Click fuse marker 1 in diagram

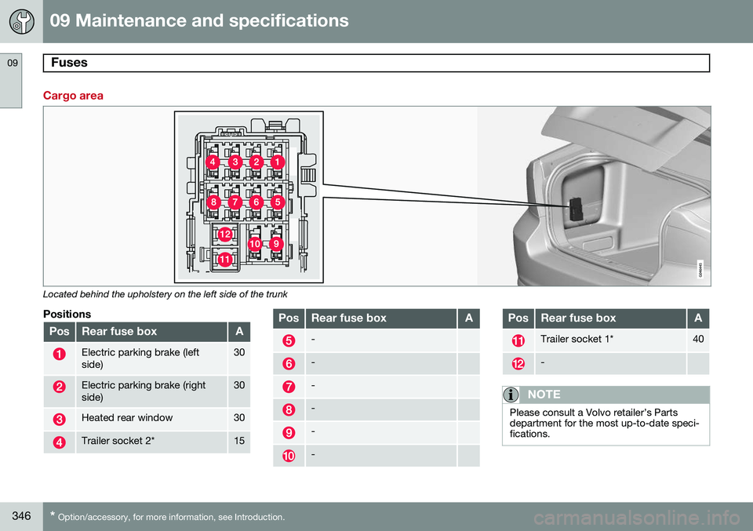277,162
